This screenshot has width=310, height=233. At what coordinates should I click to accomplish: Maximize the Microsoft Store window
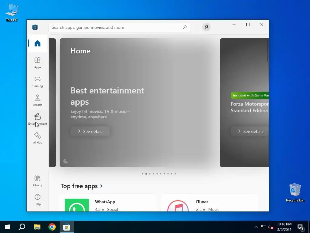(x=248, y=25)
